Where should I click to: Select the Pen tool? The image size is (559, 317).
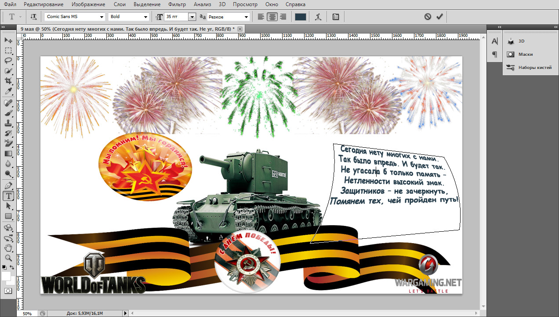click(8, 186)
